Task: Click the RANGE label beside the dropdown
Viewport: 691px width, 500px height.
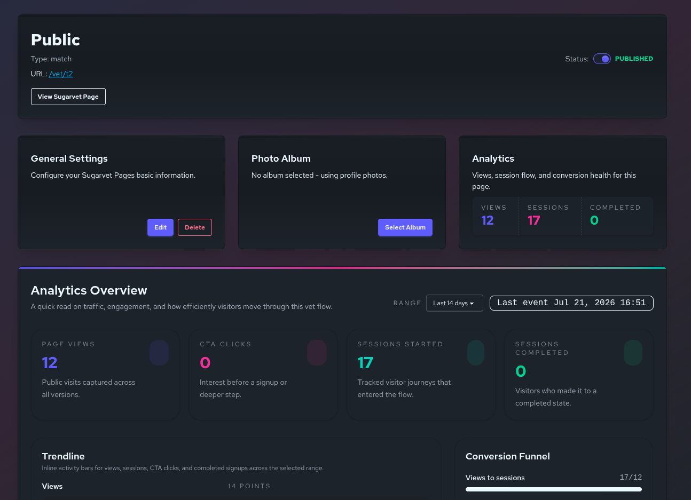Action: (407, 303)
